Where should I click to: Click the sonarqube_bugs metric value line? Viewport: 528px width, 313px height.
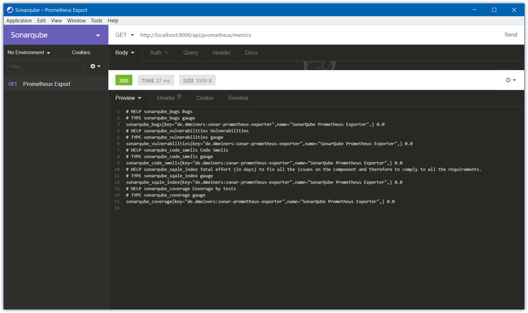[255, 124]
